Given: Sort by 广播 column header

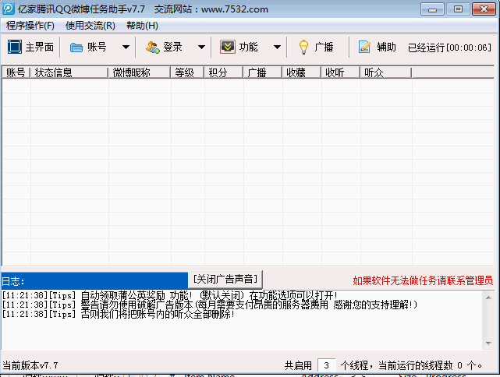Looking at the screenshot, I should point(263,72).
